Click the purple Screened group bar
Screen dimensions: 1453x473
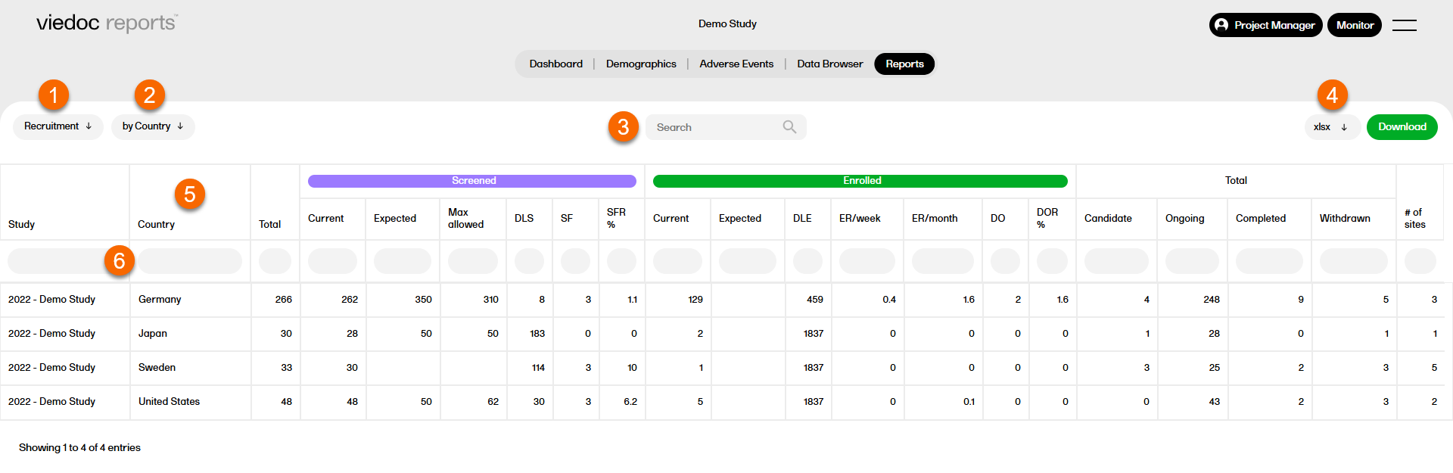click(x=472, y=181)
